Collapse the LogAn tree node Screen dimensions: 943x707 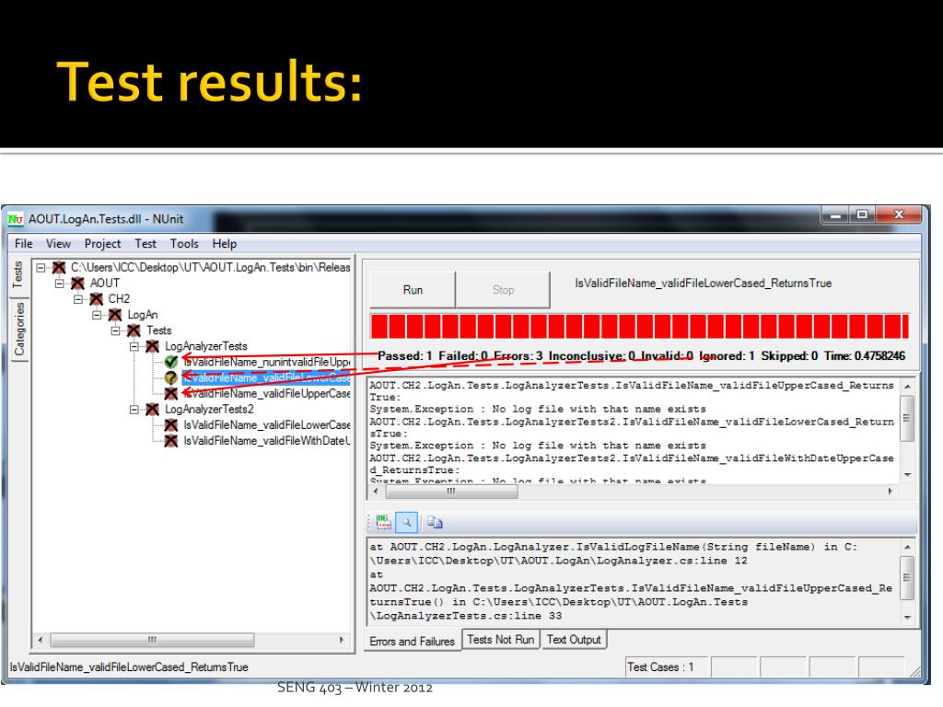(96, 315)
